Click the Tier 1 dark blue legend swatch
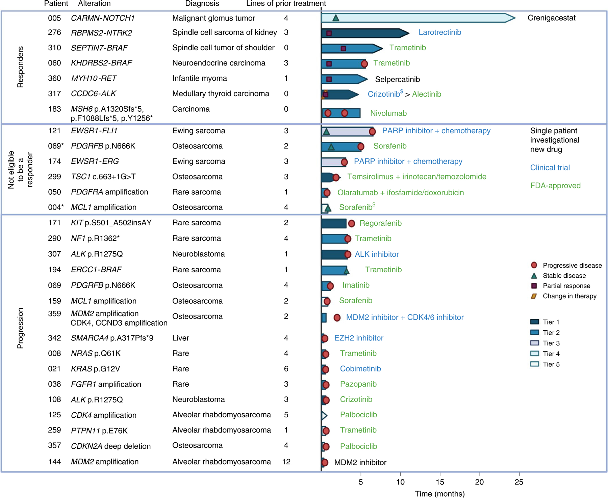 pyautogui.click(x=534, y=322)
